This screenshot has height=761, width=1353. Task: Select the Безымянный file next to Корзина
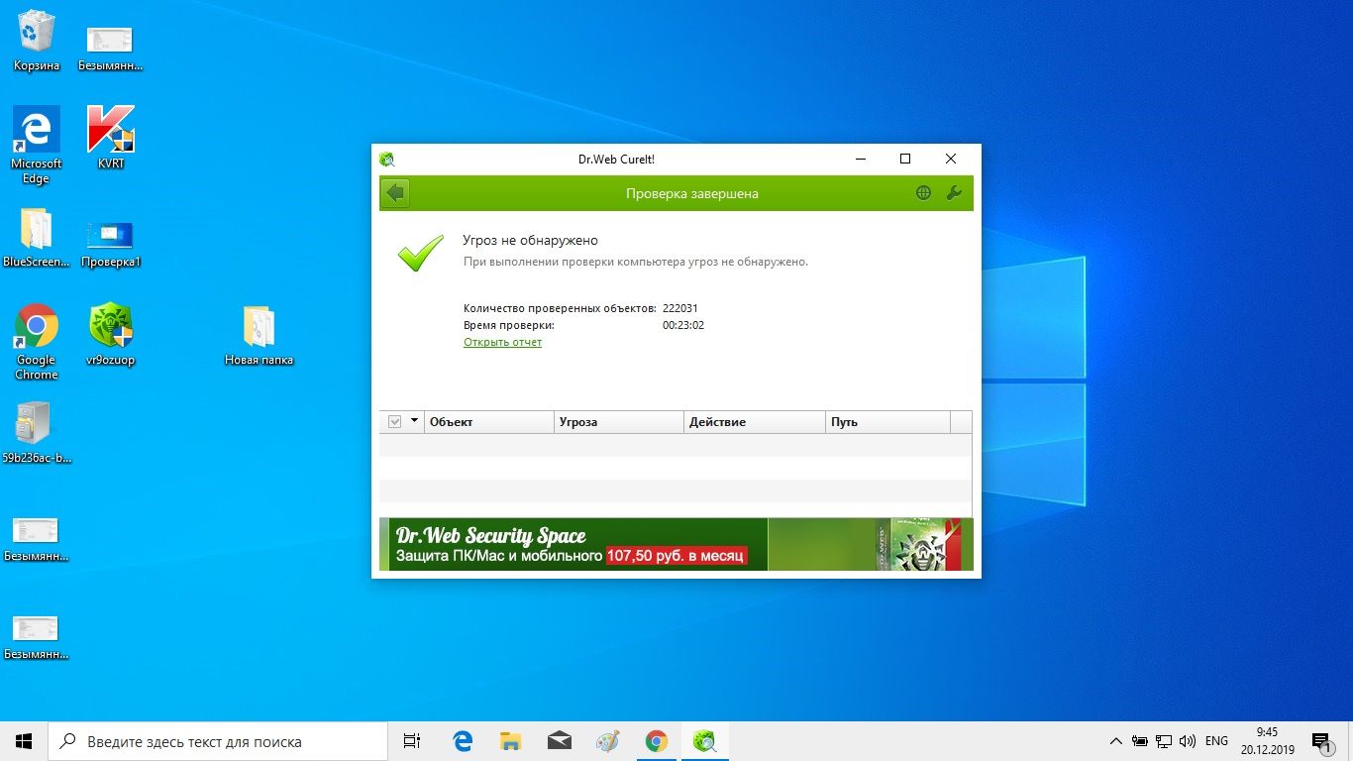coord(111,48)
